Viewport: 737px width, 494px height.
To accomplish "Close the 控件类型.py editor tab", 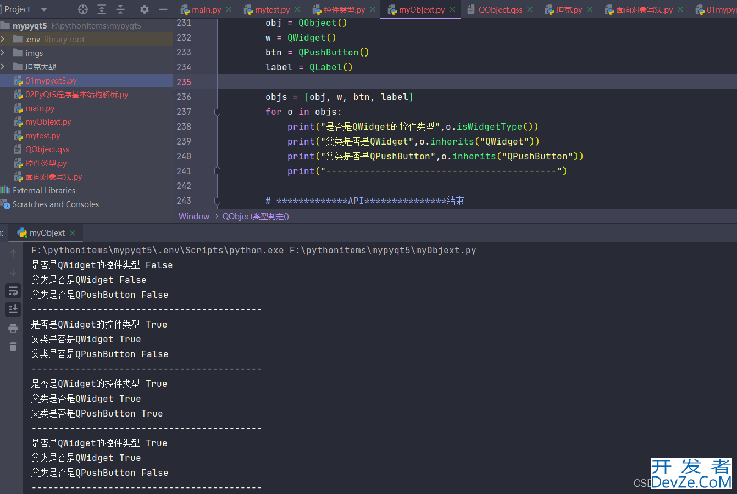I will click(373, 9).
